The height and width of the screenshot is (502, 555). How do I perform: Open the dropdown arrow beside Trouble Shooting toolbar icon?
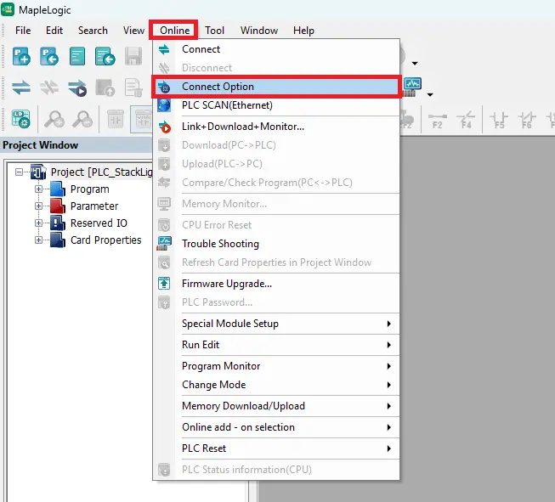tap(430, 94)
